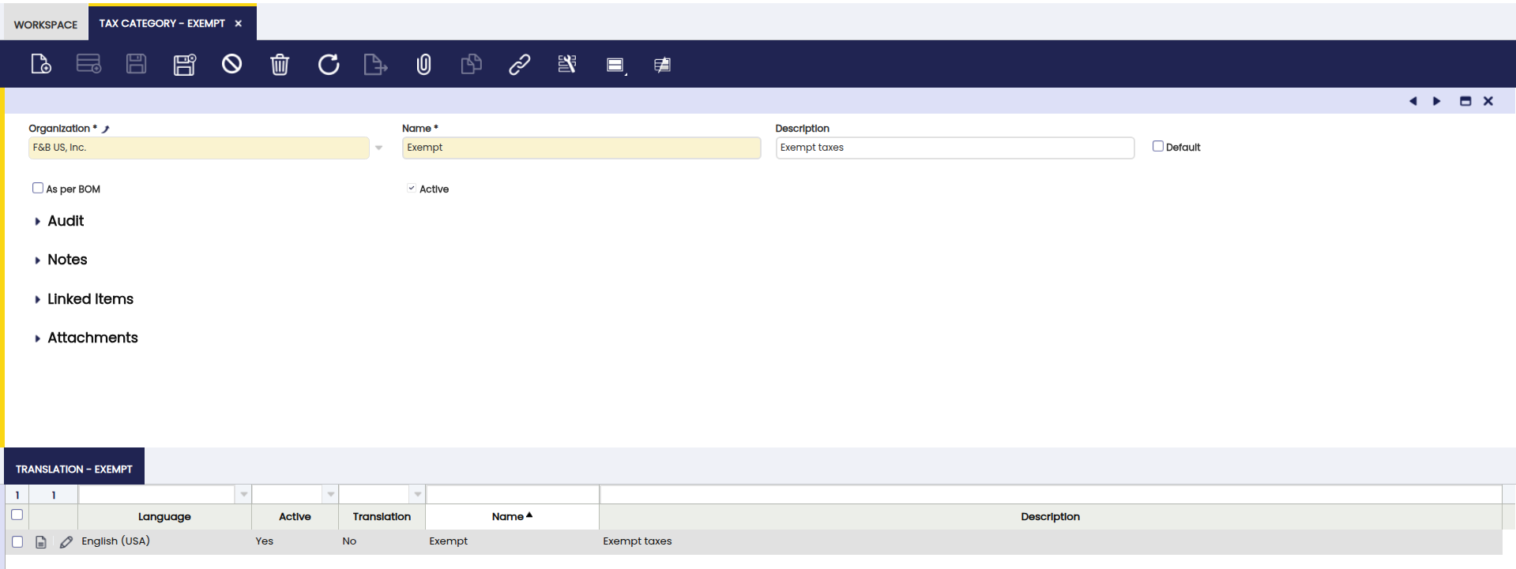Screen dimensions: 1516x569
Task: Switch to the Workspace tab
Action: [46, 24]
